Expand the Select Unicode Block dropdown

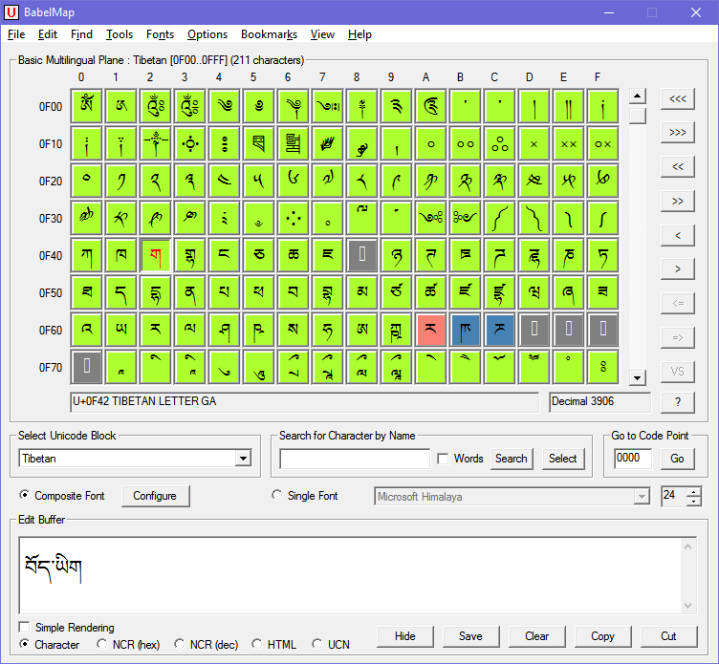click(x=243, y=459)
